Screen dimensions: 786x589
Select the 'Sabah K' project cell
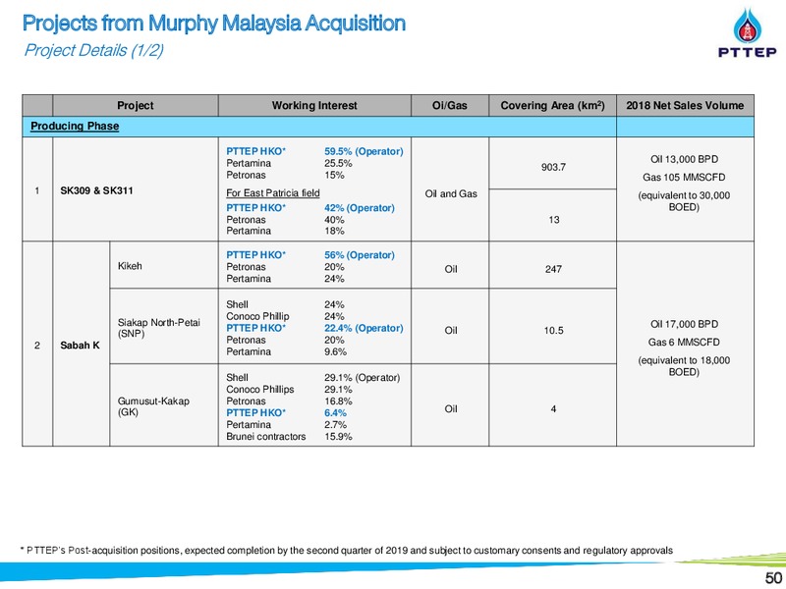pos(80,346)
